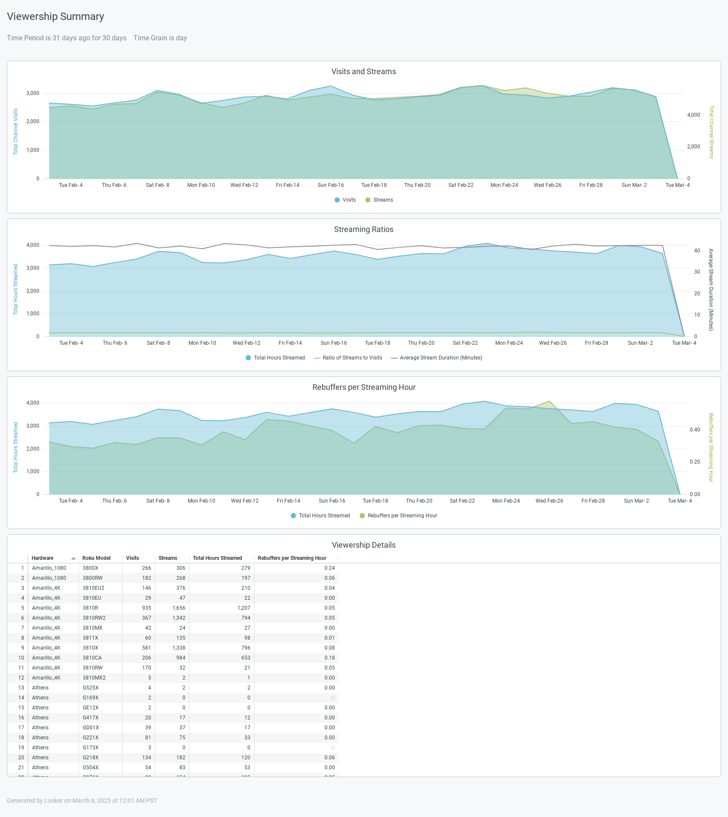Sort table by Streams column header
The image size is (728, 817).
tap(168, 558)
